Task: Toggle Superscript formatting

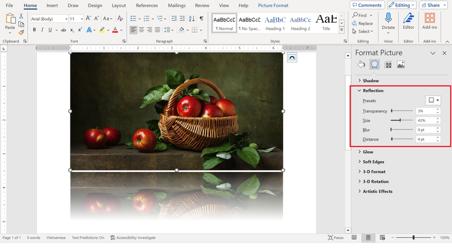Action: pyautogui.click(x=80, y=29)
